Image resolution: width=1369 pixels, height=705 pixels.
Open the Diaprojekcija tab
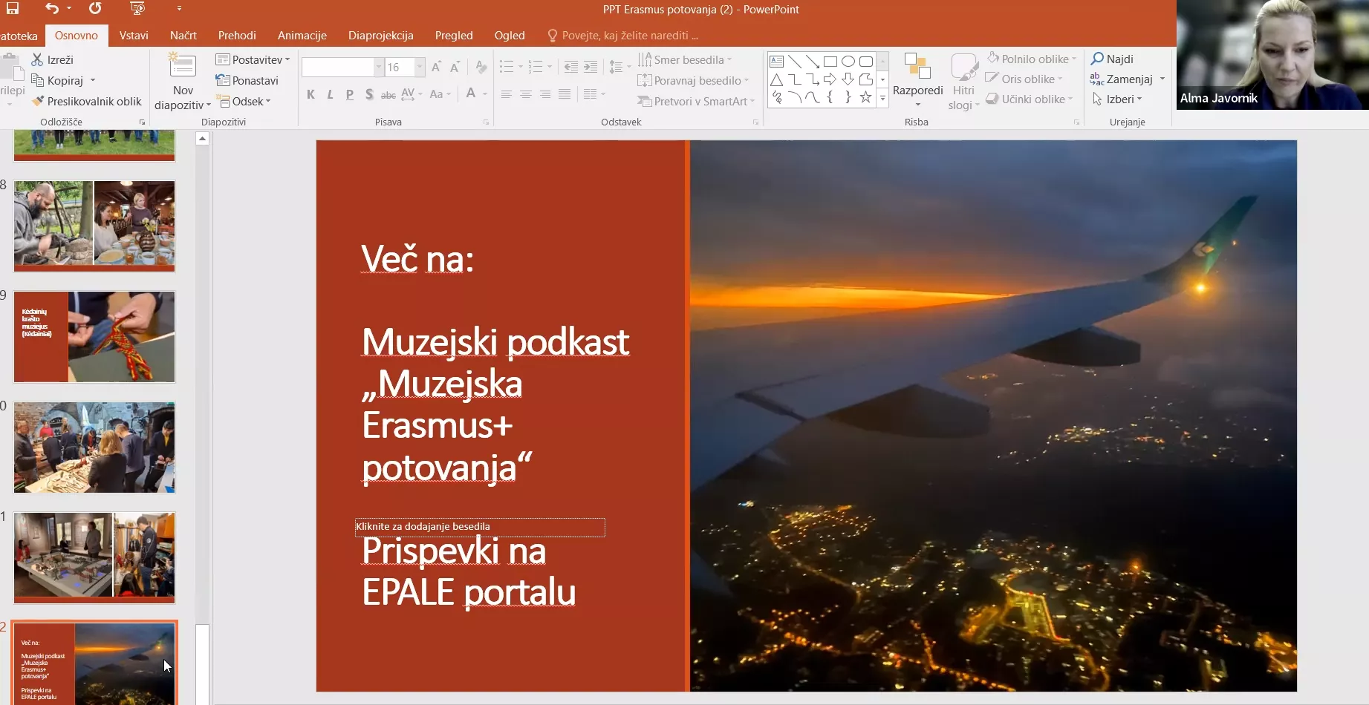click(381, 36)
